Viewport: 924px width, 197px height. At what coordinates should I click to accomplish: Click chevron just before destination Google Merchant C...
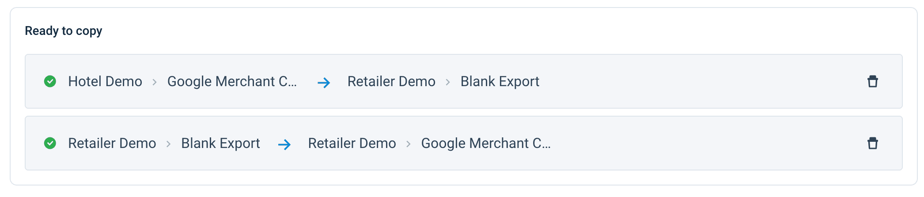point(409,144)
